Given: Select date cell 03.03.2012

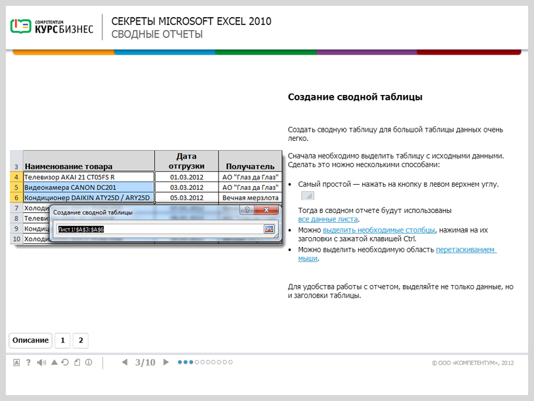Looking at the screenshot, I should coord(186,187).
